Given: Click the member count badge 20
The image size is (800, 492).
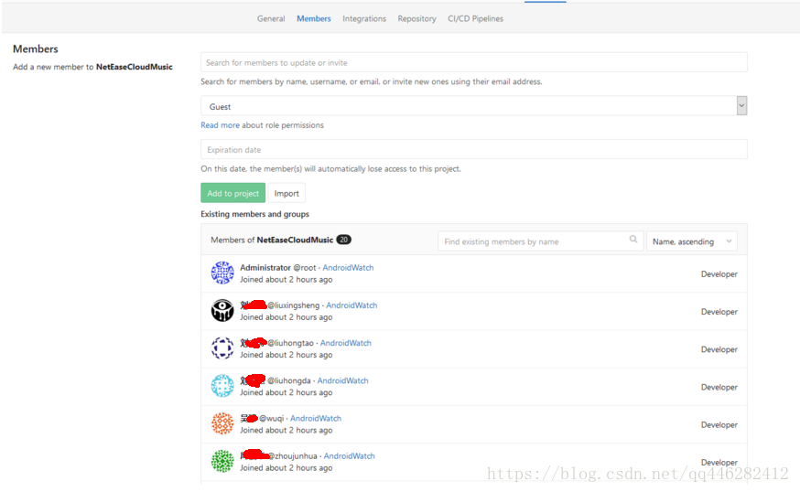Looking at the screenshot, I should tap(343, 240).
